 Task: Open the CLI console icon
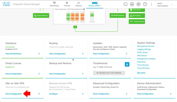125,4
